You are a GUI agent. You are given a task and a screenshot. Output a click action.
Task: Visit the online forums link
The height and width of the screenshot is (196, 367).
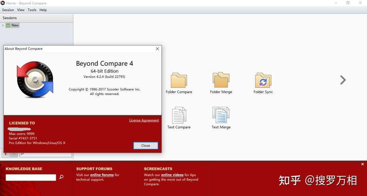tap(102, 175)
